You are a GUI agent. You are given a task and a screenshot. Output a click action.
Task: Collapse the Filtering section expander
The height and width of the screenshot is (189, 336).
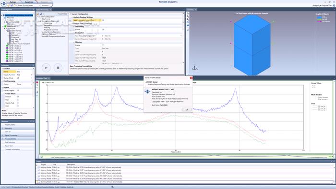point(74,42)
